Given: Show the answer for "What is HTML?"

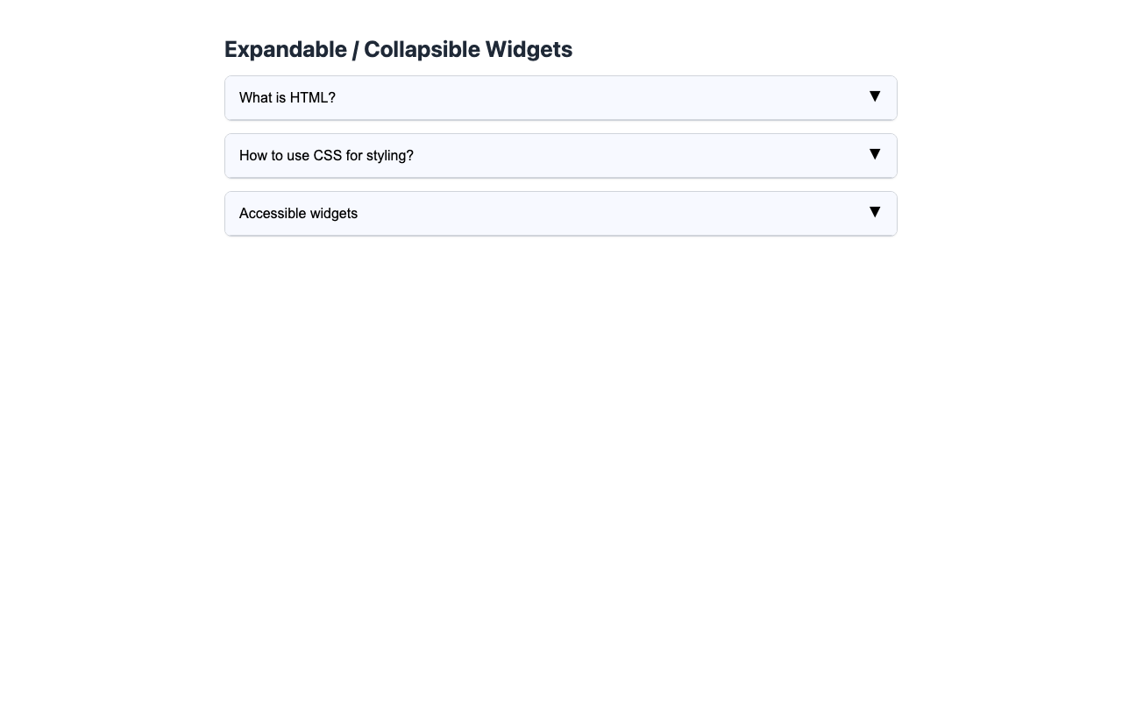Looking at the screenshot, I should click(561, 97).
